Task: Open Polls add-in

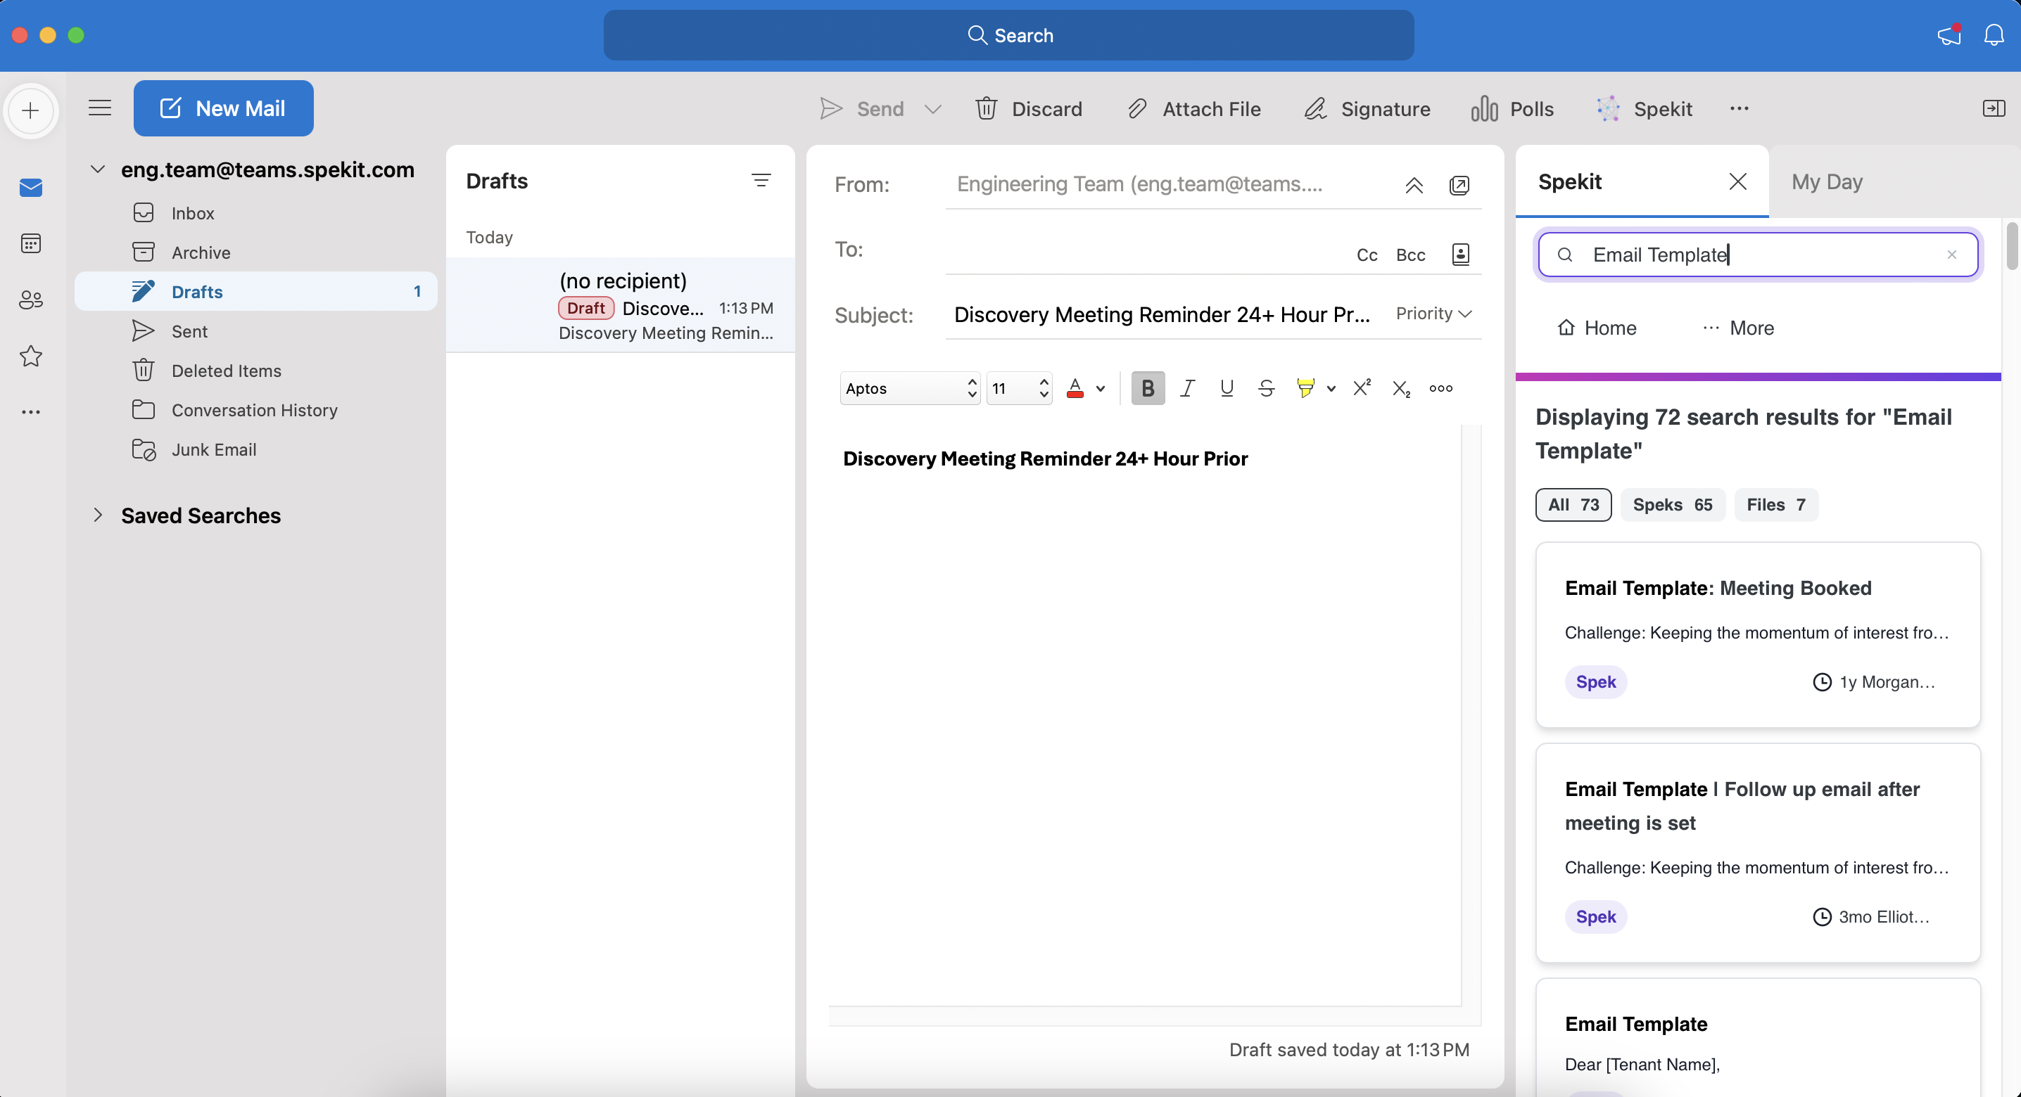Action: point(1512,108)
